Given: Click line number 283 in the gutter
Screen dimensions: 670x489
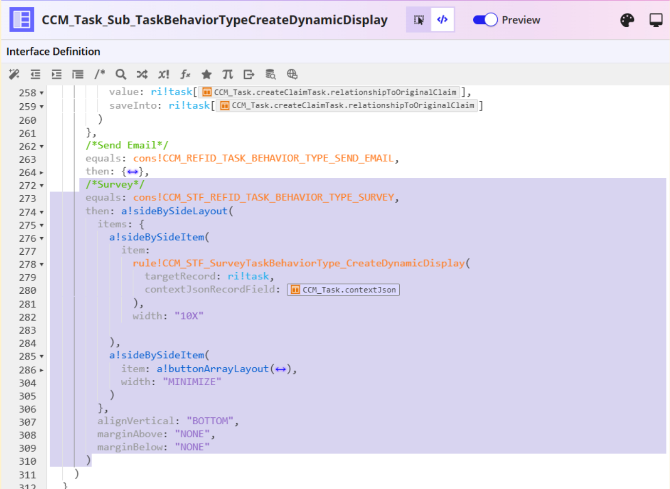Looking at the screenshot, I should point(27,330).
